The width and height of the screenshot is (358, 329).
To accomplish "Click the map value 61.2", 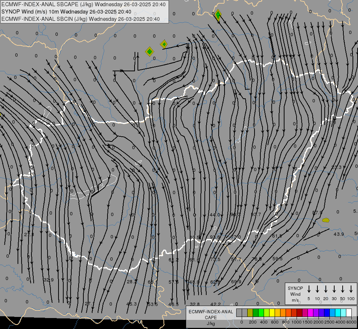I will [x=174, y=260].
